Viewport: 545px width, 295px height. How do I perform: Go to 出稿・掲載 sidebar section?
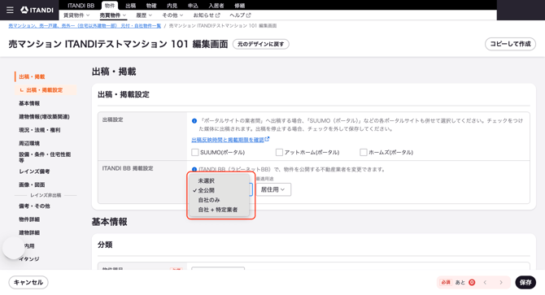[x=32, y=76]
